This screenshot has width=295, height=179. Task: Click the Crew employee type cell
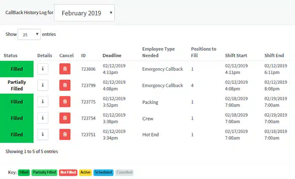pyautogui.click(x=147, y=118)
